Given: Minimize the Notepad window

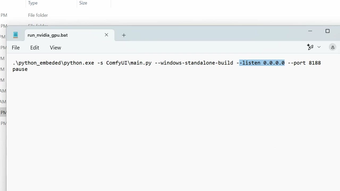Looking at the screenshot, I should point(310,31).
